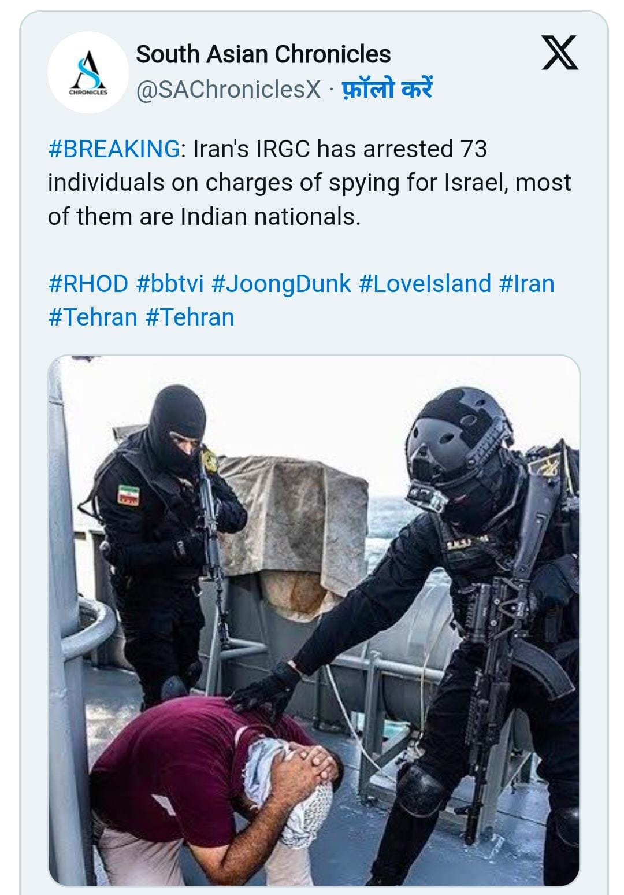Click the last #Tehran hashtag
Screen dimensions: 624x895
(x=190, y=317)
